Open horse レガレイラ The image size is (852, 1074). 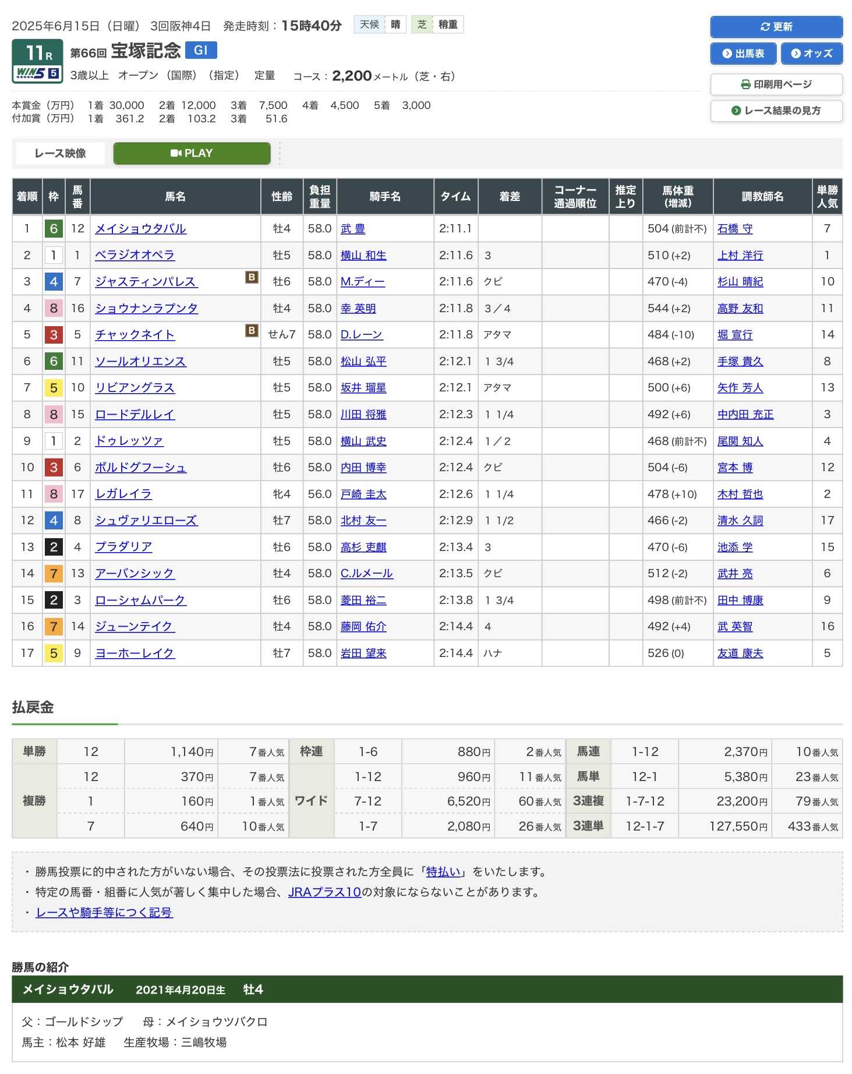(x=123, y=494)
